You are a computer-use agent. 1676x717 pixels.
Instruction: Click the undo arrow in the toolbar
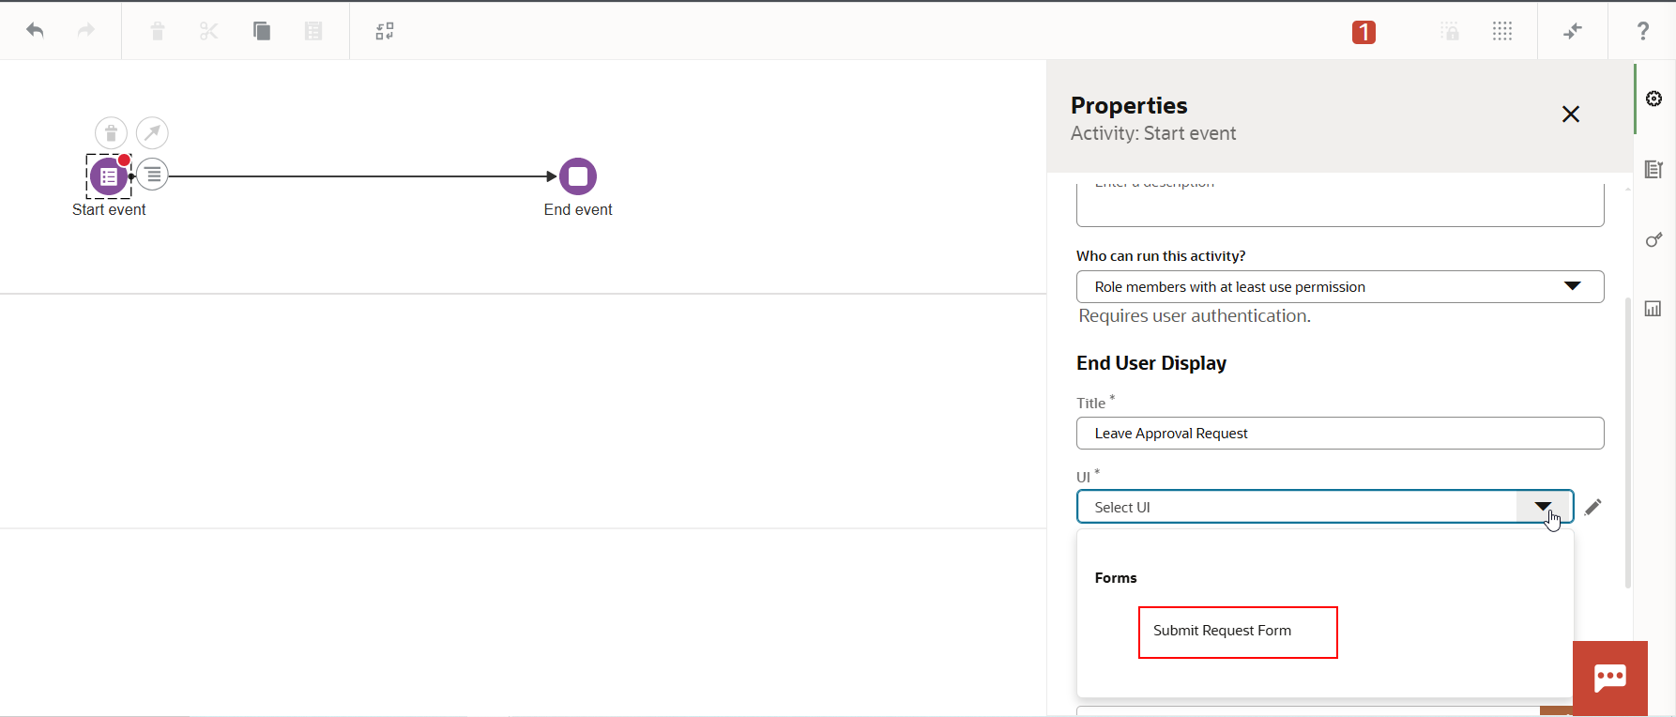[x=36, y=31]
